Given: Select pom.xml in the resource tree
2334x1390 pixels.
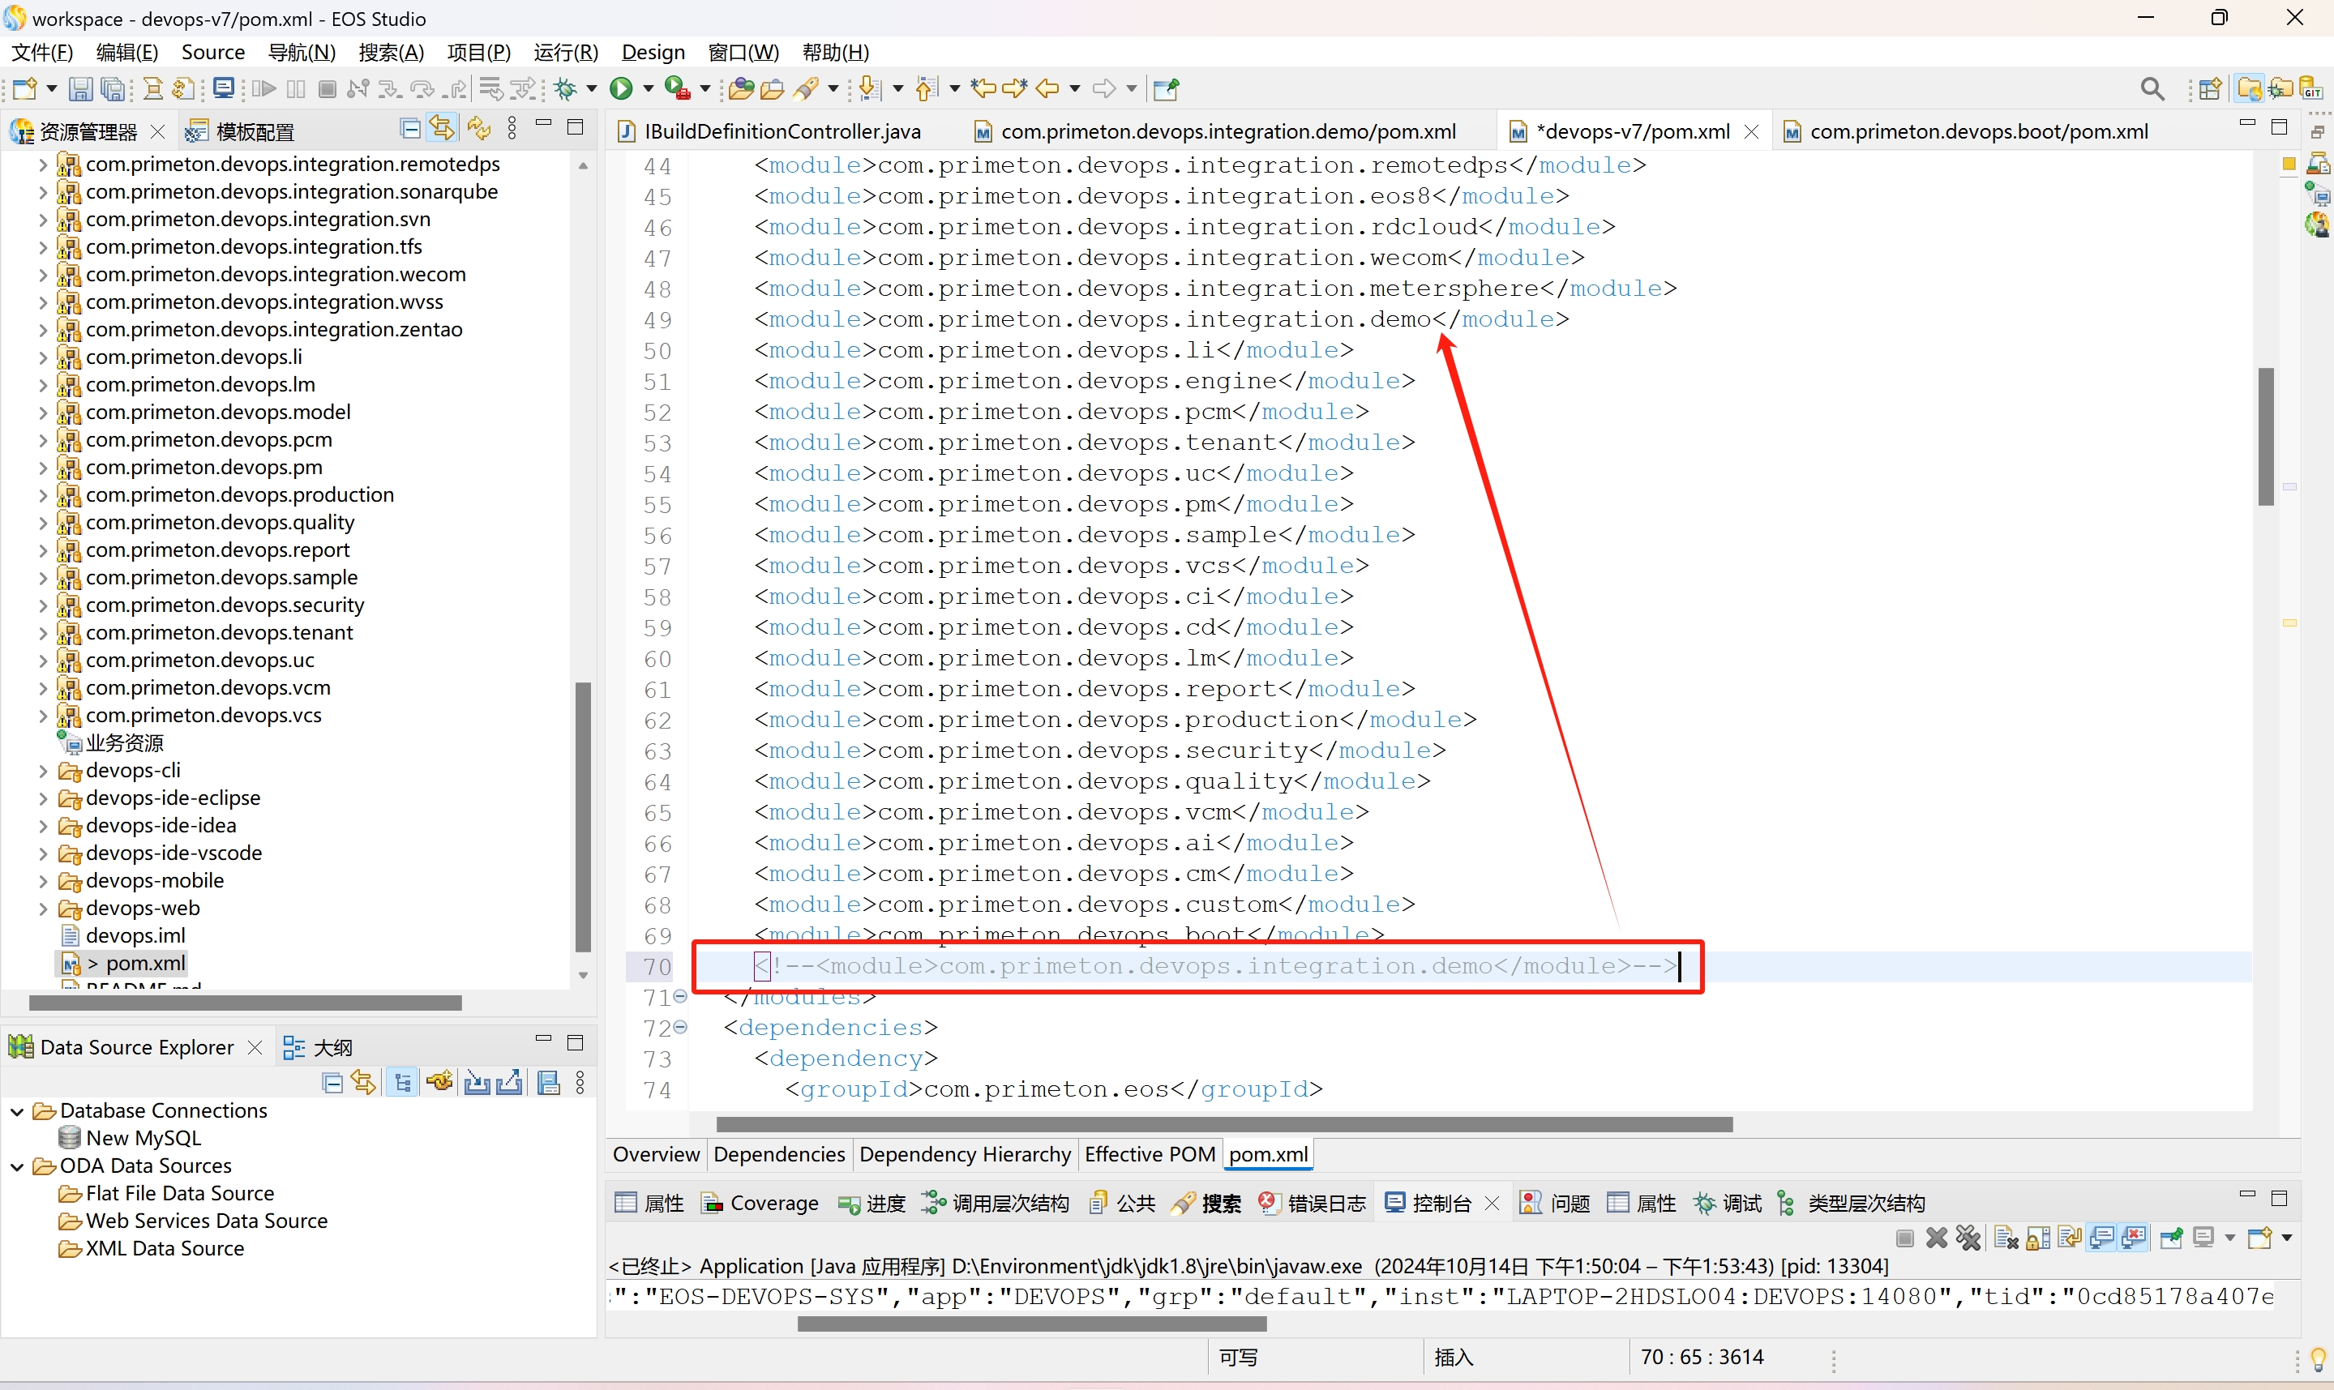Looking at the screenshot, I should coord(144,963).
